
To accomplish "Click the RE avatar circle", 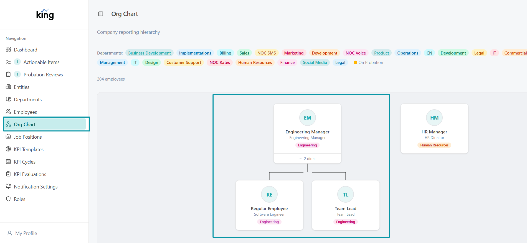I will click(x=269, y=195).
